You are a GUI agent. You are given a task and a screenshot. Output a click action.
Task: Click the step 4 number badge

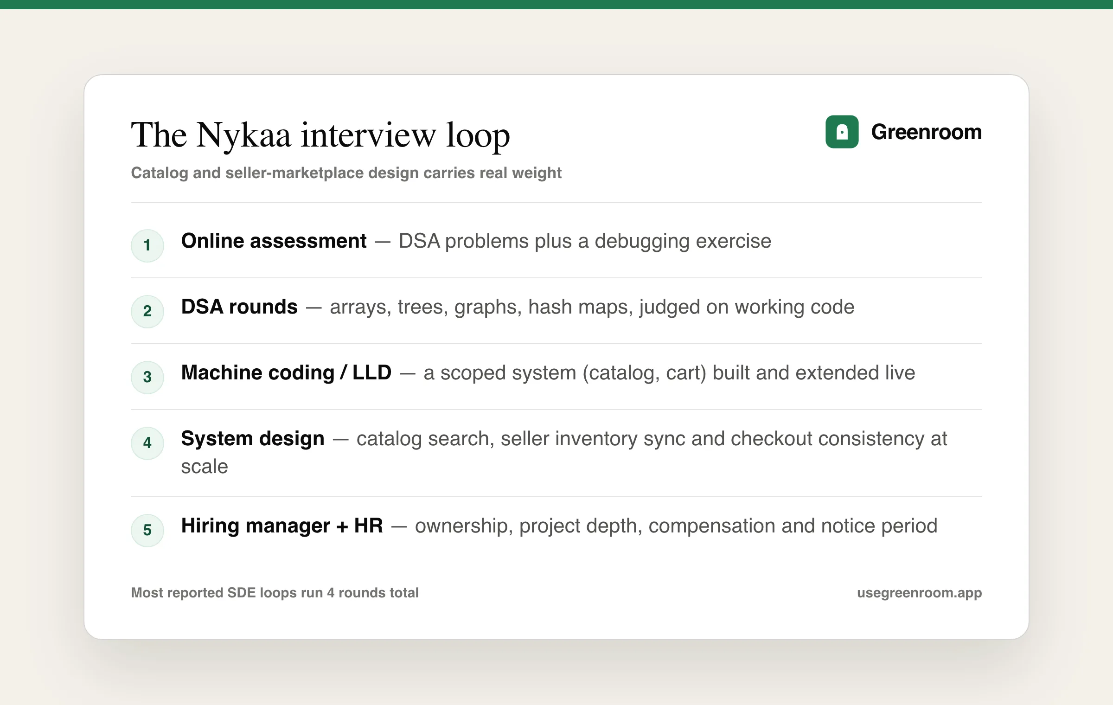(147, 443)
